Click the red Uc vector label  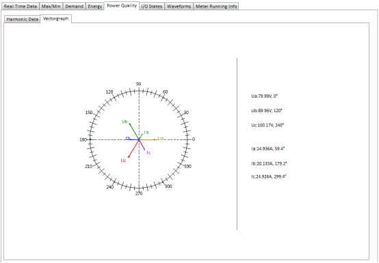click(123, 161)
